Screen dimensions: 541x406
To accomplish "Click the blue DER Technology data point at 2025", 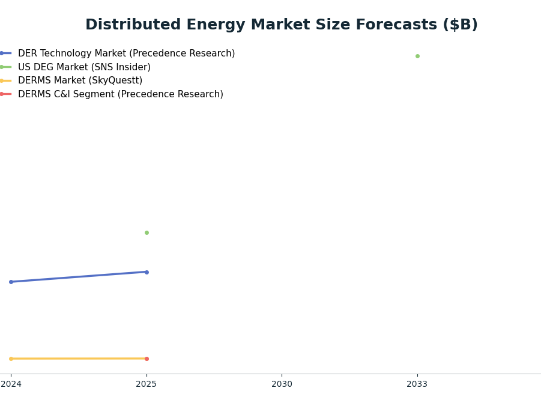I will coord(147,273).
